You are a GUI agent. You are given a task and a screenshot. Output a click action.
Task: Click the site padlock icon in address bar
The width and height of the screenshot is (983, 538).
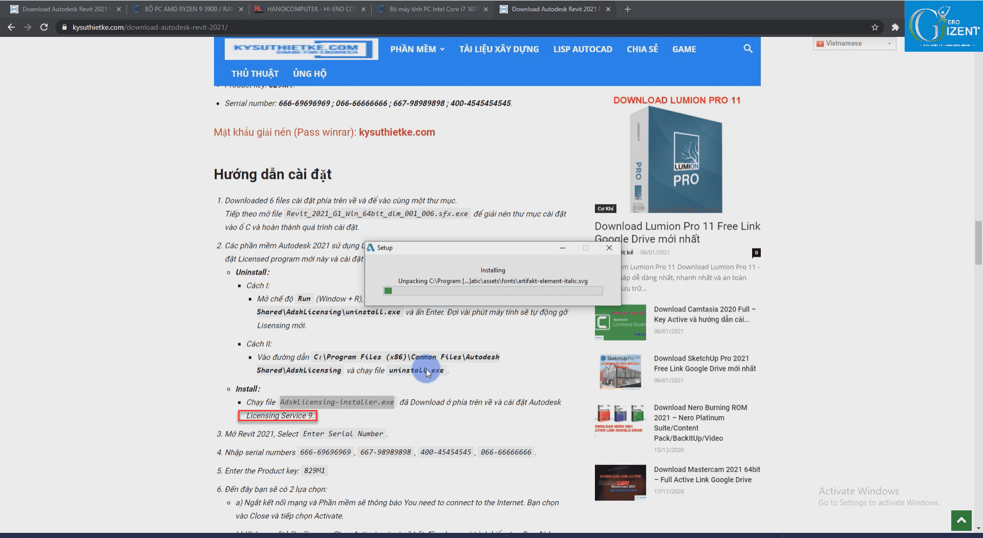coord(64,27)
